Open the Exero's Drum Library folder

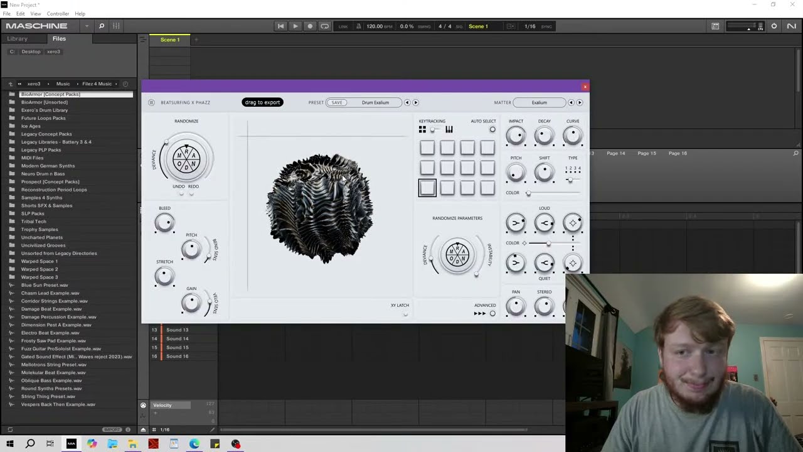pyautogui.click(x=45, y=110)
